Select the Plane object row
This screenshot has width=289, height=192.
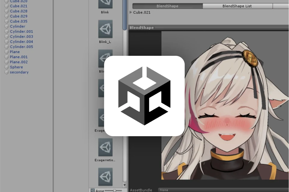point(14,52)
